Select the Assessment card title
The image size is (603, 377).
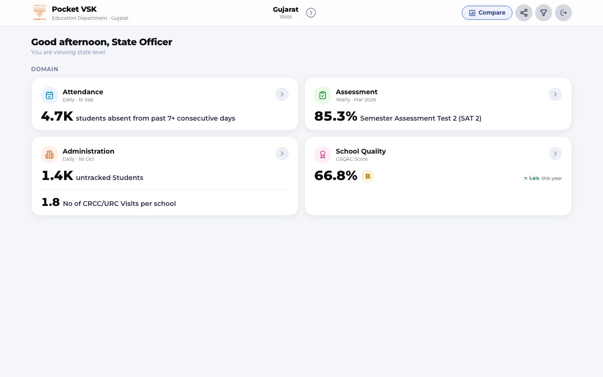click(x=357, y=92)
